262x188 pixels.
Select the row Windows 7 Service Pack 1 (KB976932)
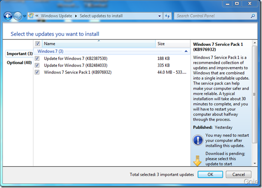tap(112, 72)
